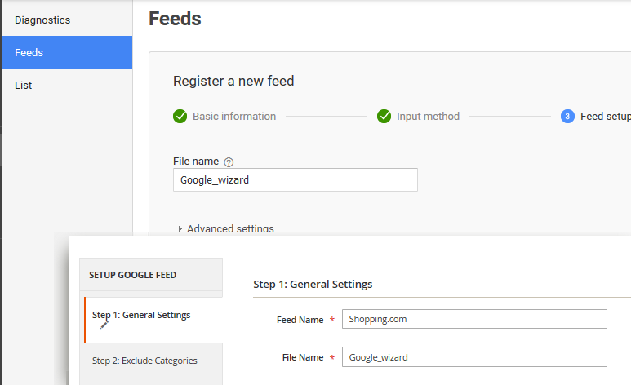Switch to Step 1: General Settings tab
Screen dimensions: 631x385
pos(141,316)
